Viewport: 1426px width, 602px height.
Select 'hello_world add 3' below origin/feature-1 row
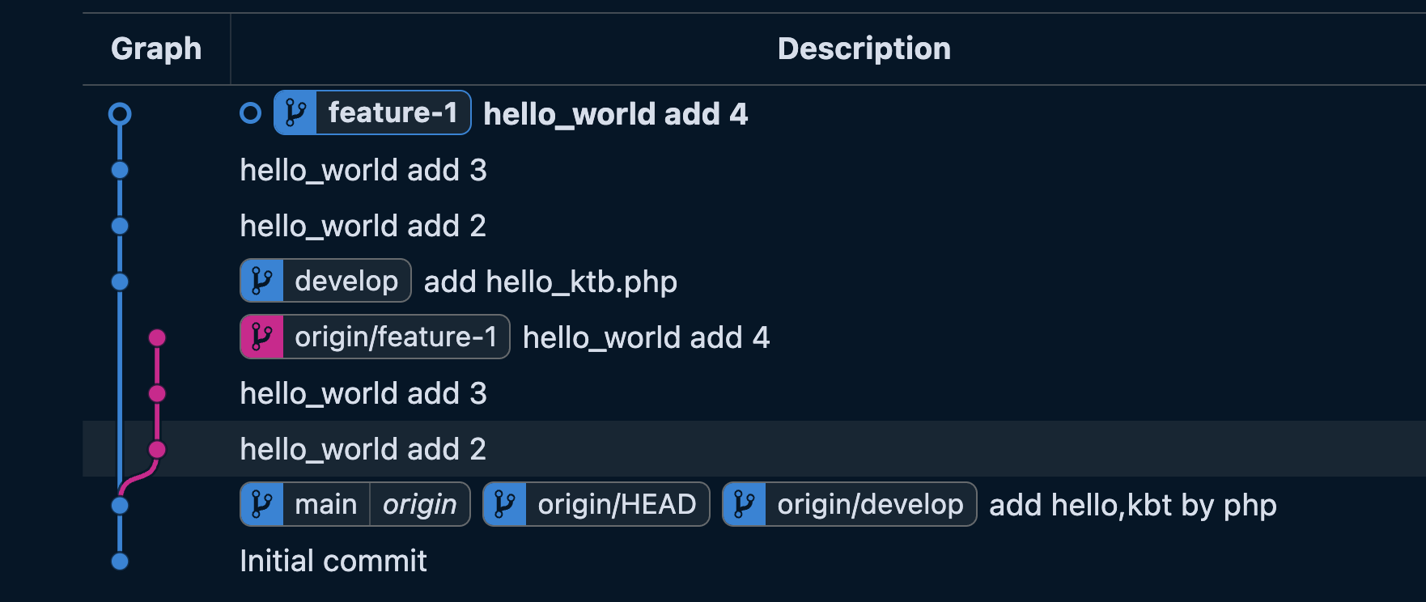tap(363, 393)
